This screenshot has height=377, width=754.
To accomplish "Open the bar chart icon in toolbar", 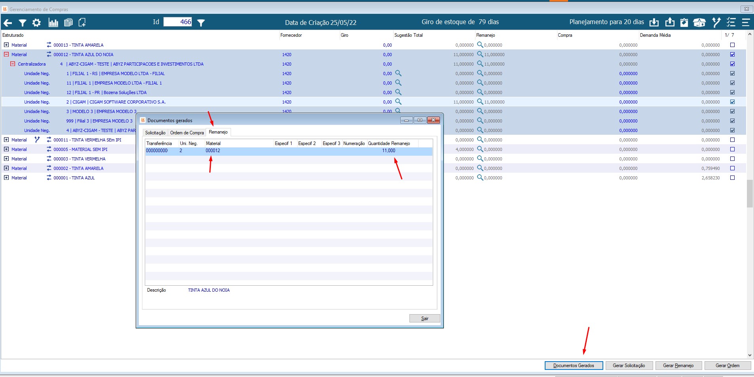I will 53,23.
